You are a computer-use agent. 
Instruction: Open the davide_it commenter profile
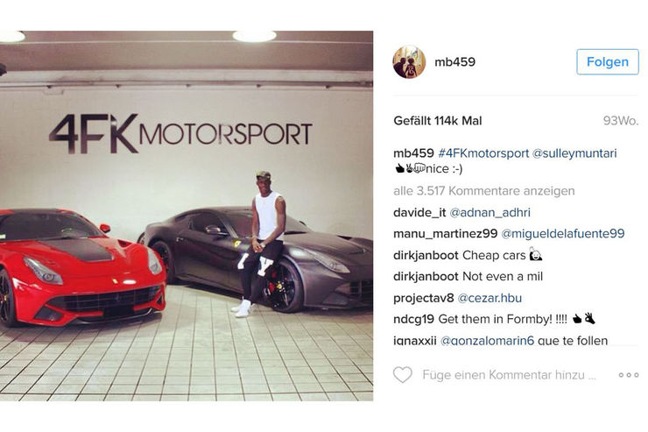[419, 213]
